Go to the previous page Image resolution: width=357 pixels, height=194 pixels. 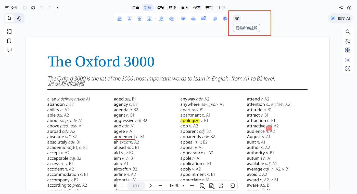click(x=122, y=186)
